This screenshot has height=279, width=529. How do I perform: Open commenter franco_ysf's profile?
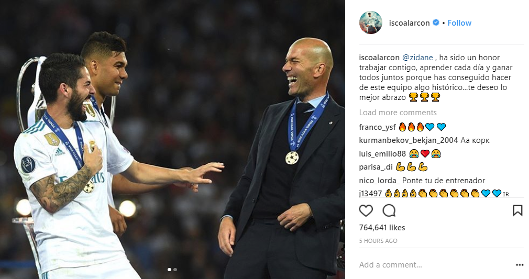377,127
